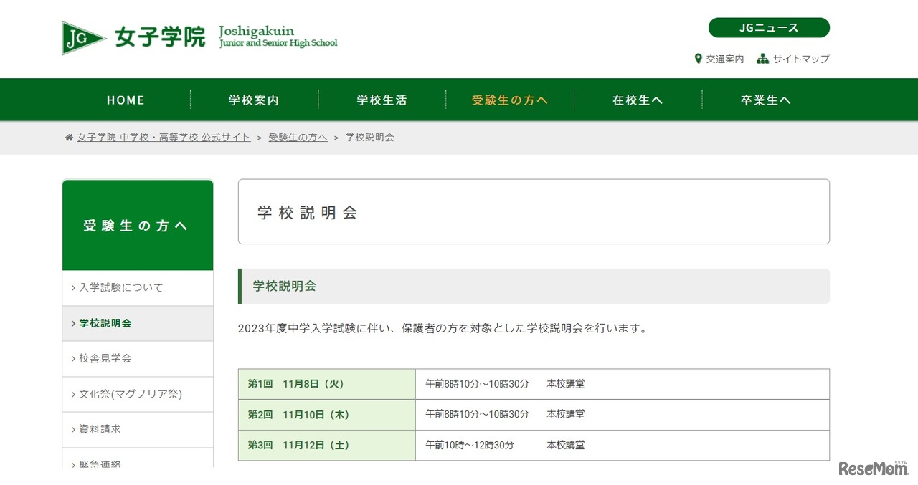Click the table cell 第3回 11月12日（土）
The image size is (918, 485).
327,446
